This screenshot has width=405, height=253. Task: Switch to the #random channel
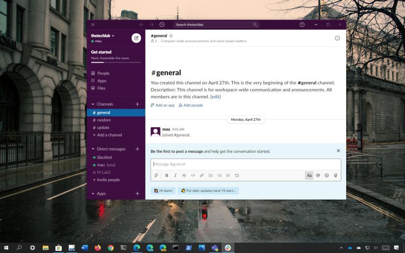[116, 120]
